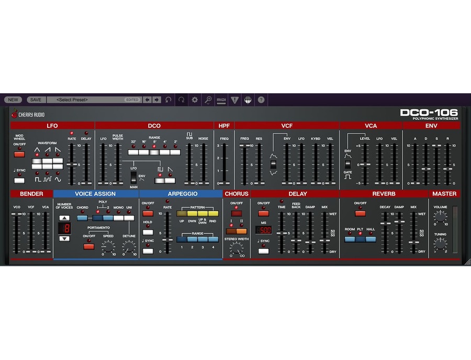Screen dimensions: 471x360
Task: Advance to next preset with the forward arrow
Action: click(155, 100)
